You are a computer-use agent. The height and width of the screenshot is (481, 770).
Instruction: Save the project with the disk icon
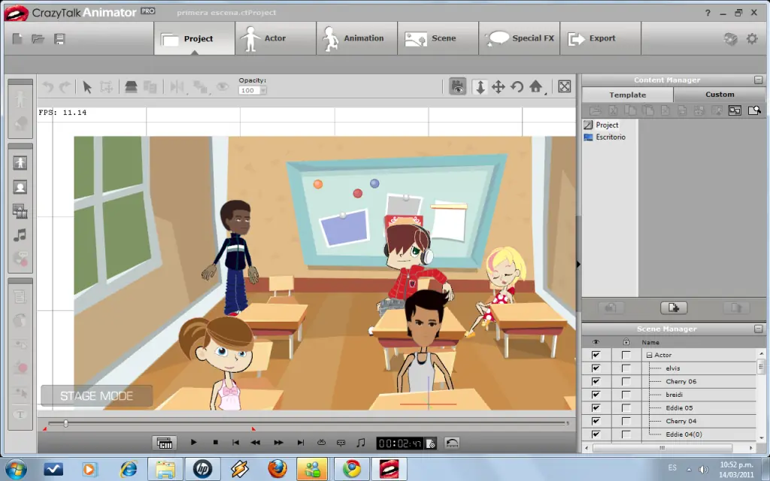59,38
